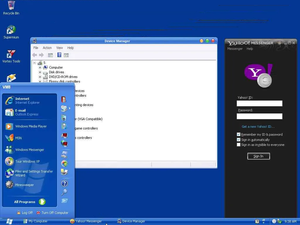Click the Forward arrow in Device Manager toolbar

click(41, 55)
